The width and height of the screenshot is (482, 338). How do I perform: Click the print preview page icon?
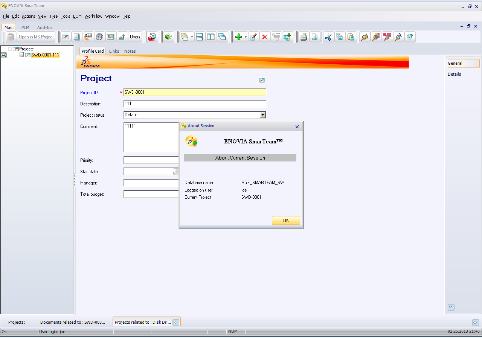tap(315, 37)
